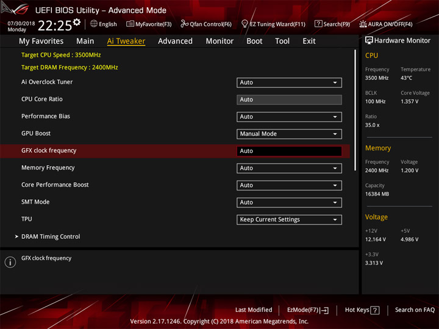Select the GPU Boost label
The width and height of the screenshot is (439, 329).
[x=36, y=133]
